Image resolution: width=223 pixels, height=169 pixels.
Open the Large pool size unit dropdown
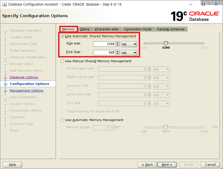point(162,95)
